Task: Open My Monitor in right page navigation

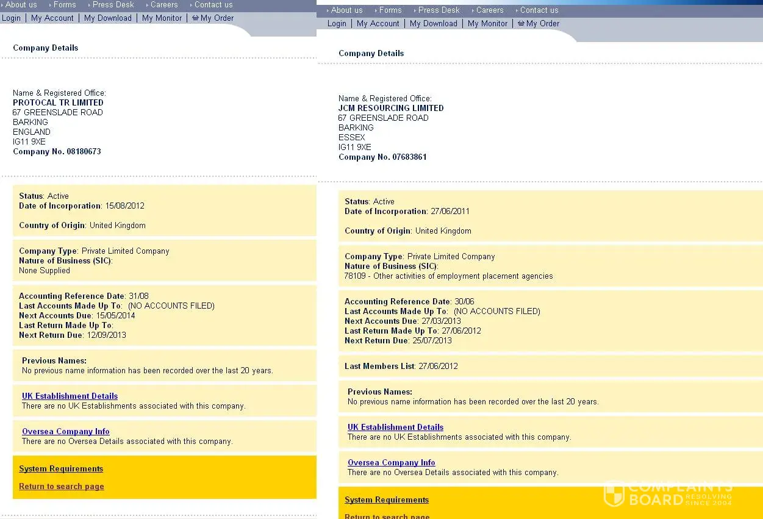Action: tap(487, 24)
